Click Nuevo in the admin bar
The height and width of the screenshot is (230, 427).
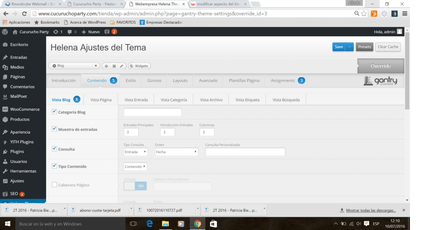[91, 32]
